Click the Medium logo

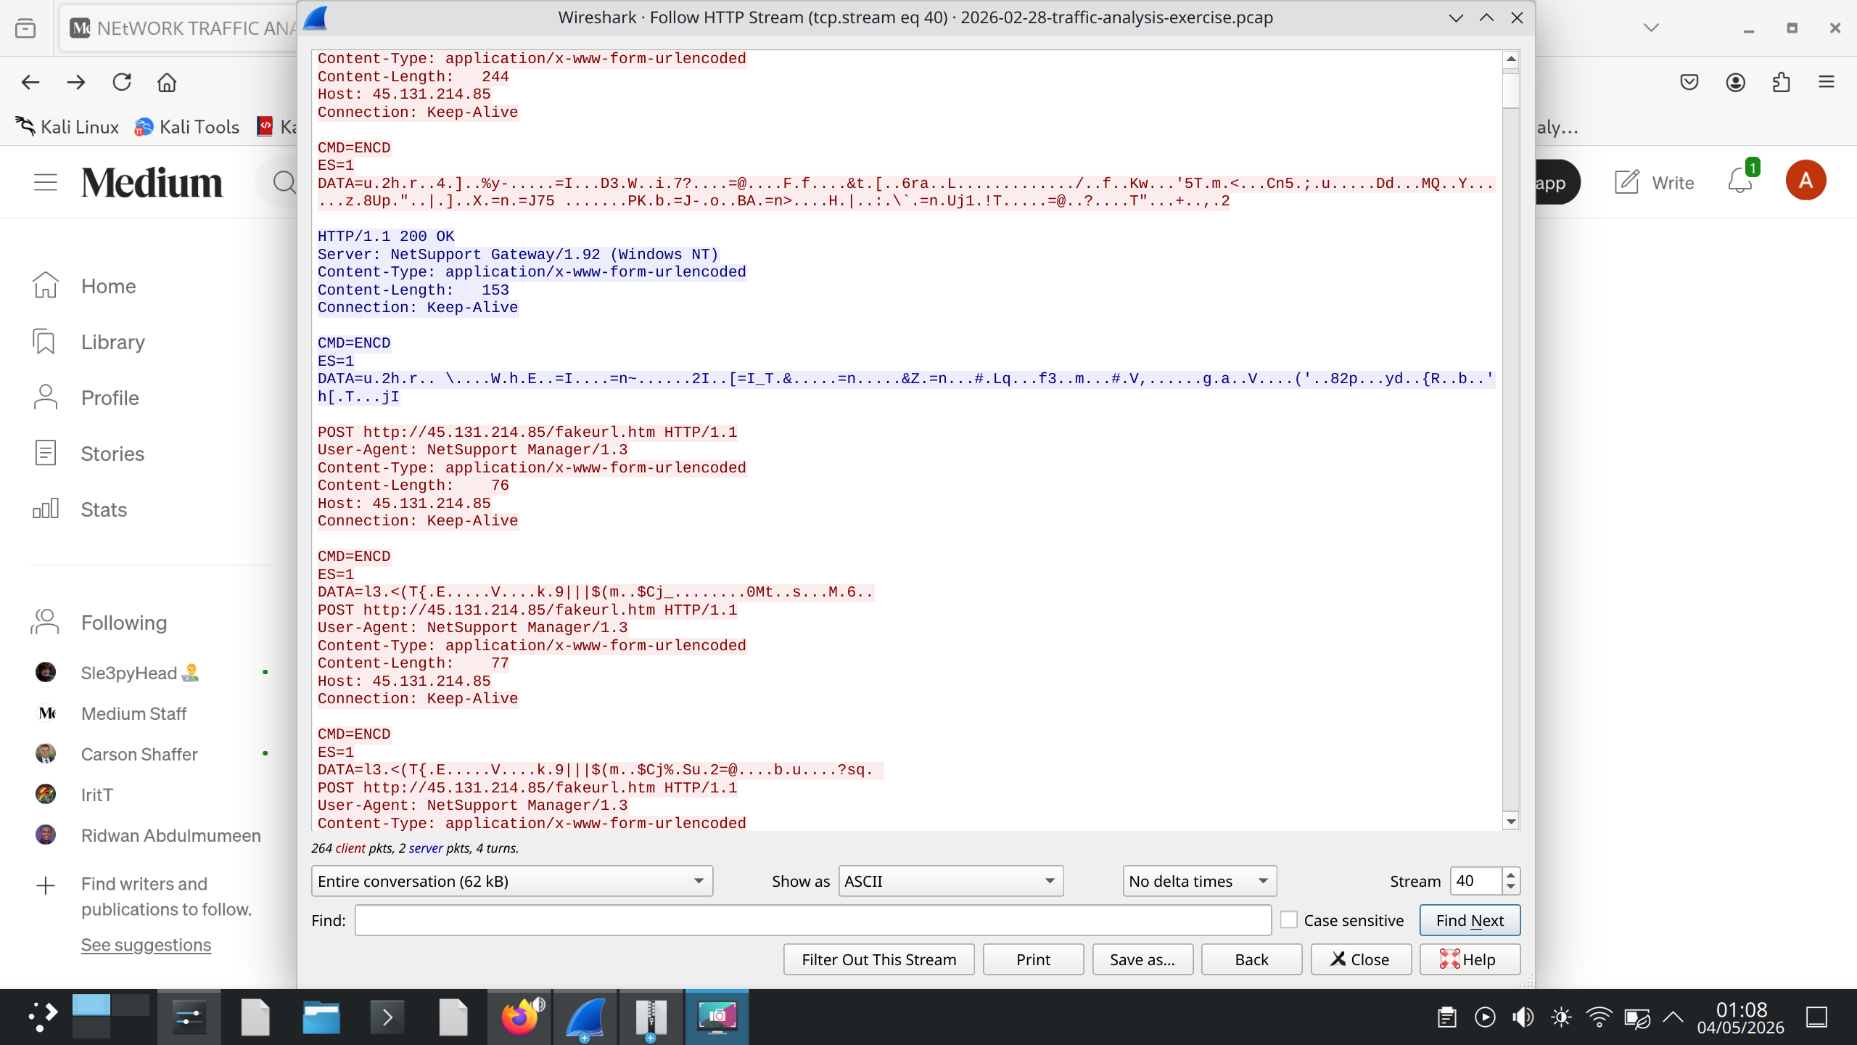pyautogui.click(x=152, y=182)
